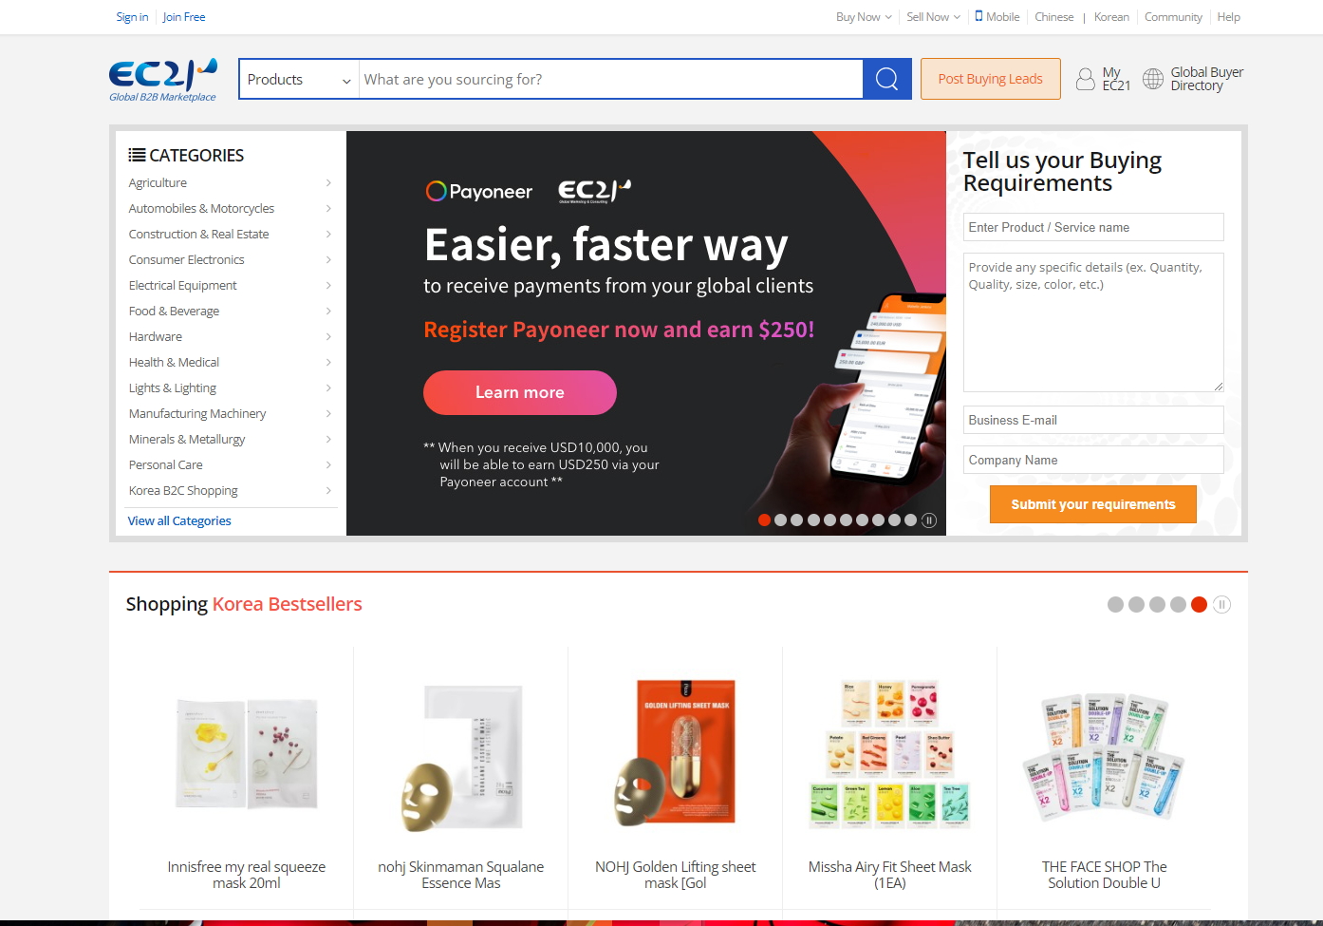This screenshot has width=1323, height=926.
Task: Click the Categories list icon
Action: tap(137, 155)
